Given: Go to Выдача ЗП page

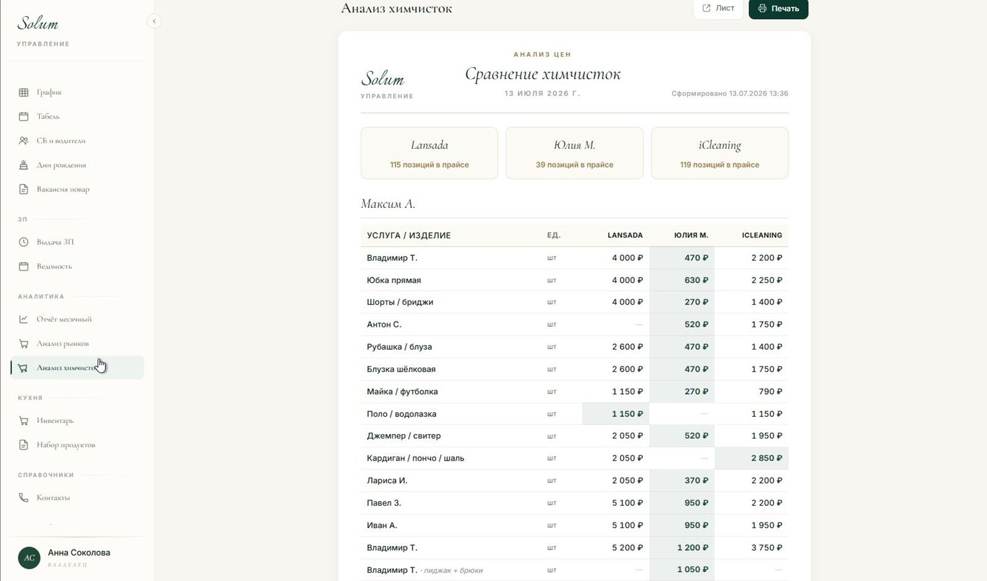Looking at the screenshot, I should pyautogui.click(x=77, y=242).
